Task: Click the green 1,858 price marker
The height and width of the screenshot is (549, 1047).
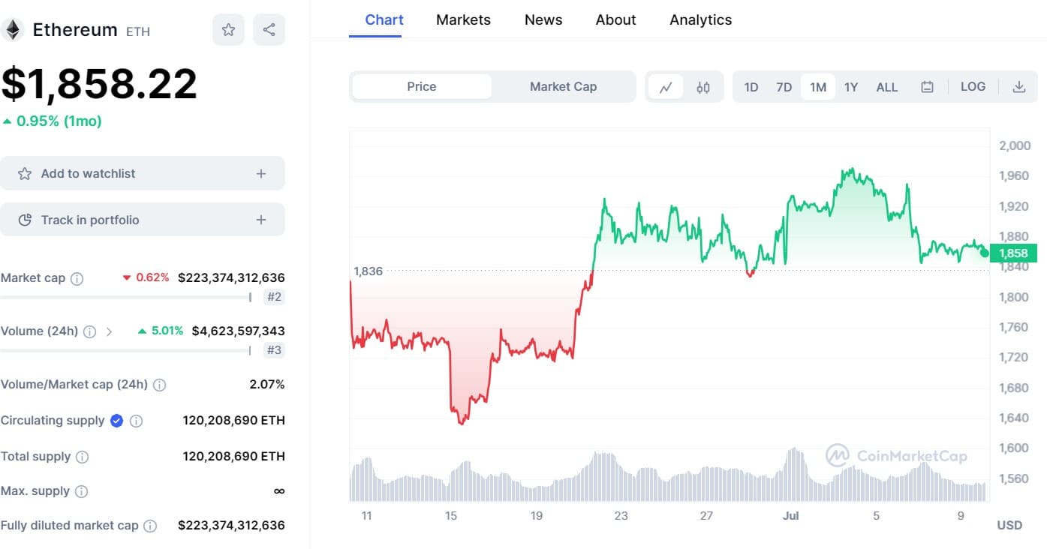Action: tap(1013, 253)
